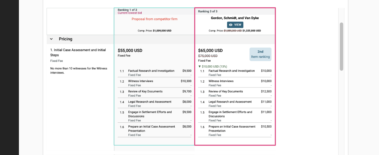This screenshot has height=155, width=379.
Task: Select Gordon, Schmidt, and Van Dyke firm name
Action: tap(235, 18)
